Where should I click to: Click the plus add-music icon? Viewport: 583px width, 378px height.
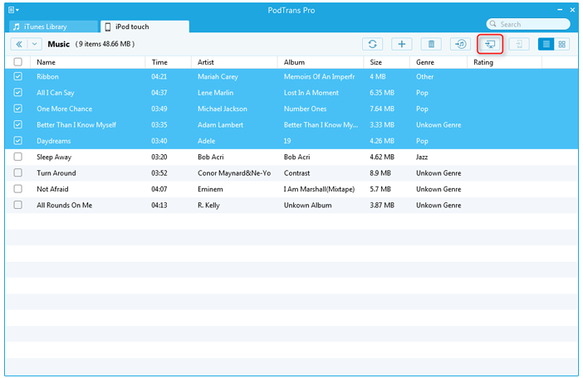(x=402, y=44)
